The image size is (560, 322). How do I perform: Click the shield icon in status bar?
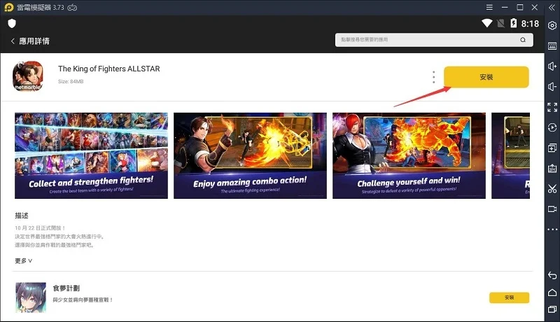[x=12, y=24]
